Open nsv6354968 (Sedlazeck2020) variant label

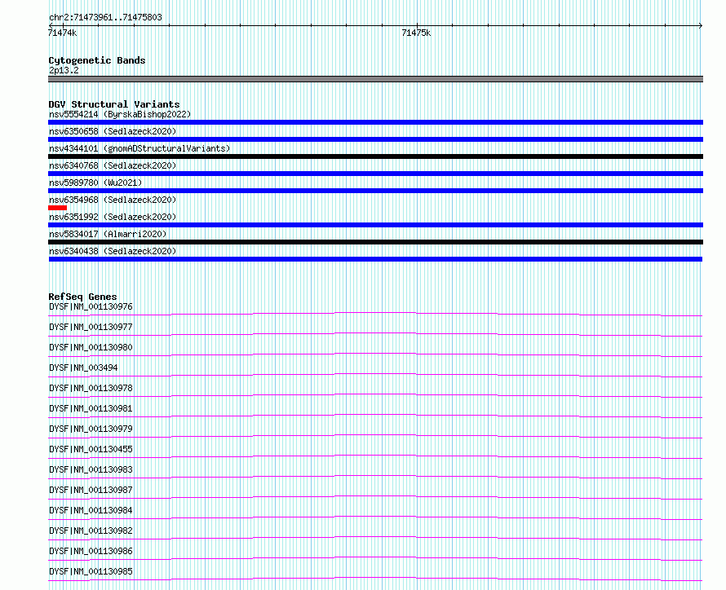coord(113,200)
